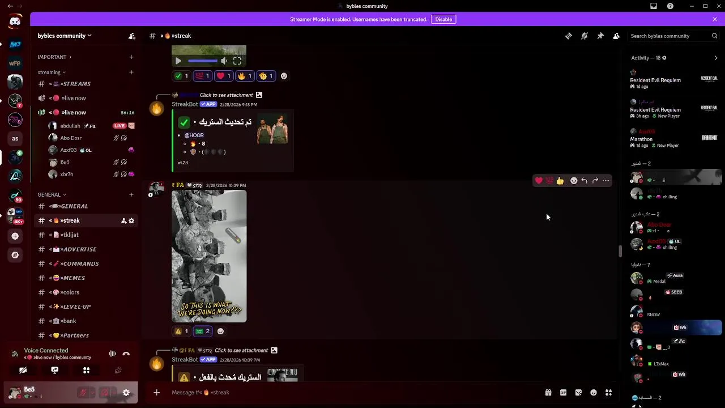Open streak channel settings gear icon
Viewport: 725px width, 408px height.
point(131,220)
